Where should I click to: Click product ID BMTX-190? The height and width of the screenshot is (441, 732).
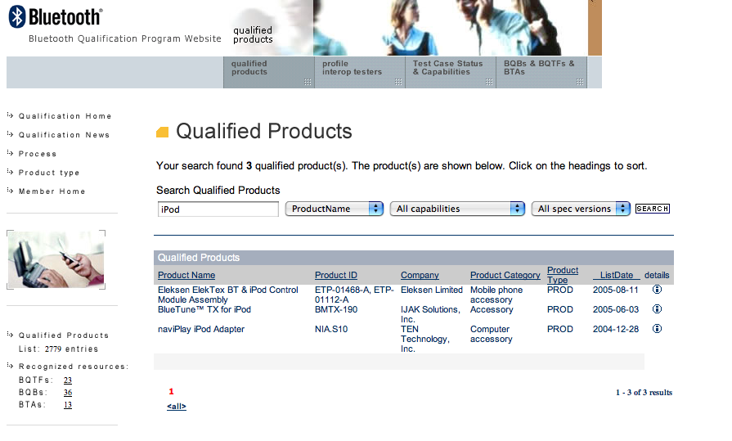pos(336,309)
